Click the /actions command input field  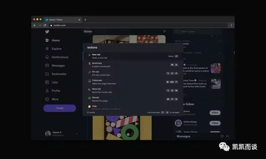tap(133, 47)
